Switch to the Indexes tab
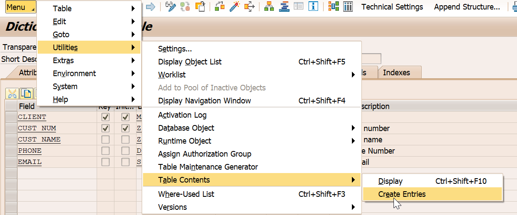This screenshot has width=517, height=215. [x=397, y=73]
